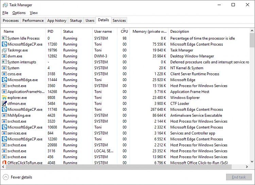
Task: Click the LOCAL SE... user name cell
Action: 104,151
